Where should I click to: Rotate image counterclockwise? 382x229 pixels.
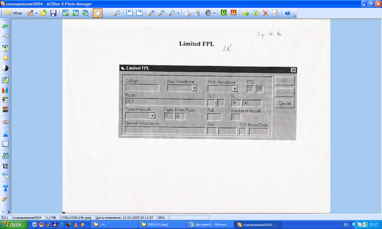tap(130, 13)
